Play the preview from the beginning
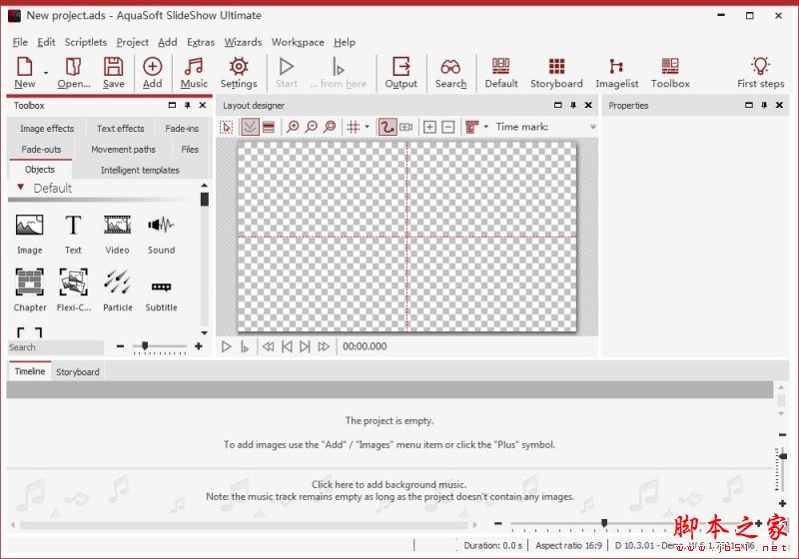 pos(227,346)
